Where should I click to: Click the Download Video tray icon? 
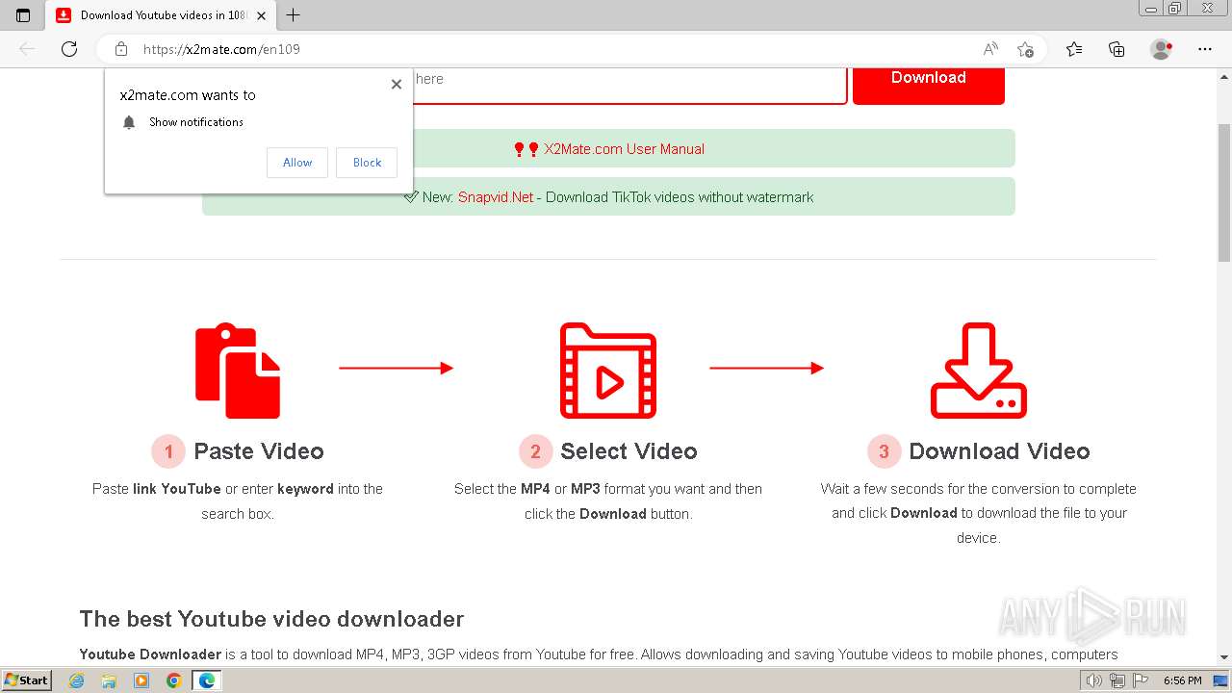979,371
